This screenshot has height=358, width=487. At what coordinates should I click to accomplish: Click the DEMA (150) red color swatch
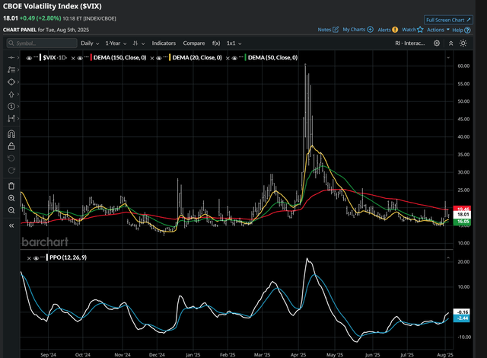[91, 57]
